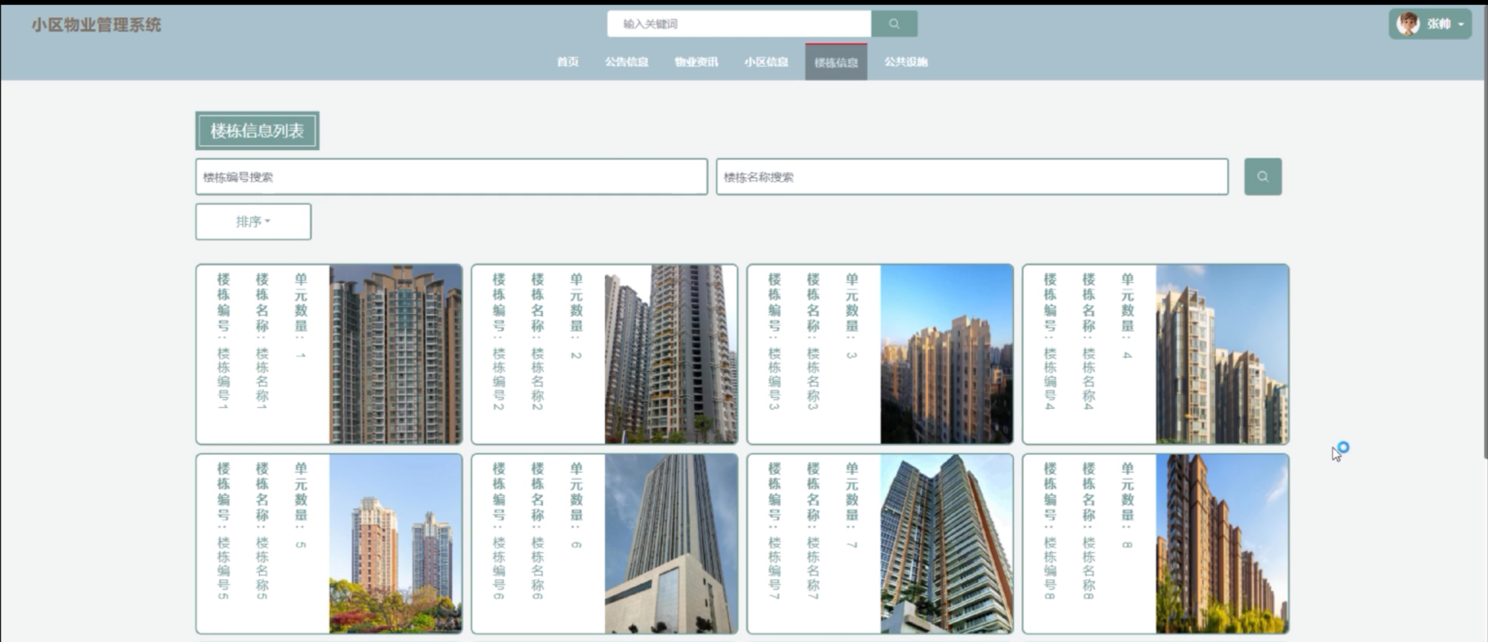Click the building list search magnifier icon
This screenshot has height=642, width=1488.
pyautogui.click(x=1262, y=177)
